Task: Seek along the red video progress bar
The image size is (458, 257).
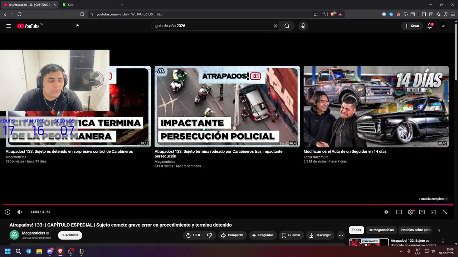Action: click(x=228, y=205)
